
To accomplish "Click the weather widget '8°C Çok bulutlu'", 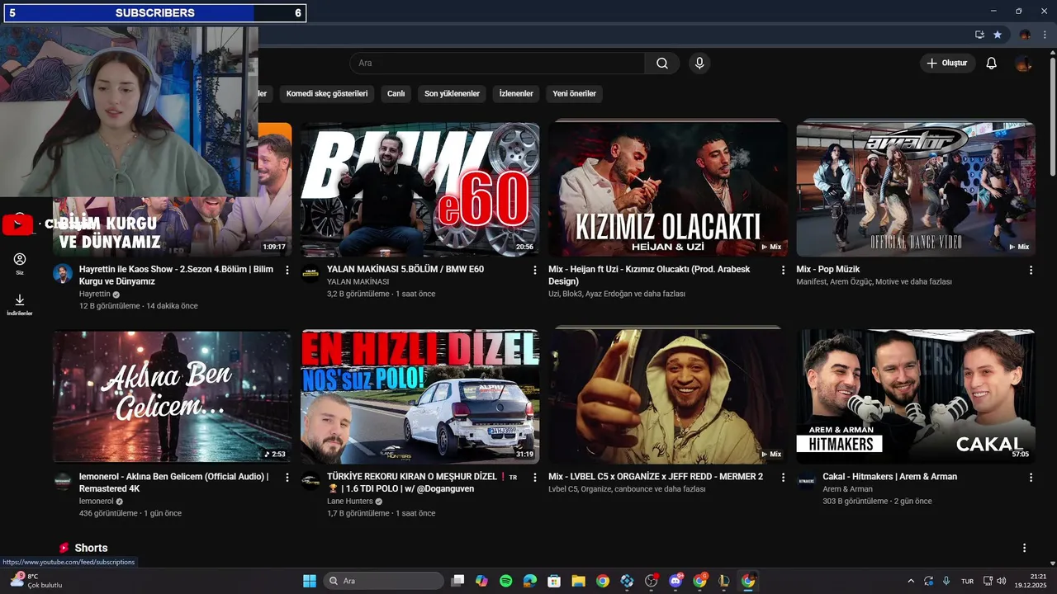I will pyautogui.click(x=36, y=581).
